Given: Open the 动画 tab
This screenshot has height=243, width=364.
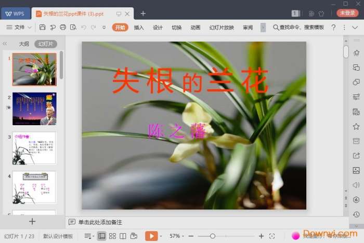Looking at the screenshot, I should tap(195, 28).
